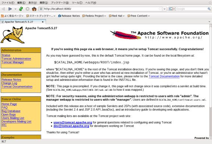This screenshot has width=212, height=144.
Task: Bookmark this page with the star icon
Action: [x=160, y=9]
